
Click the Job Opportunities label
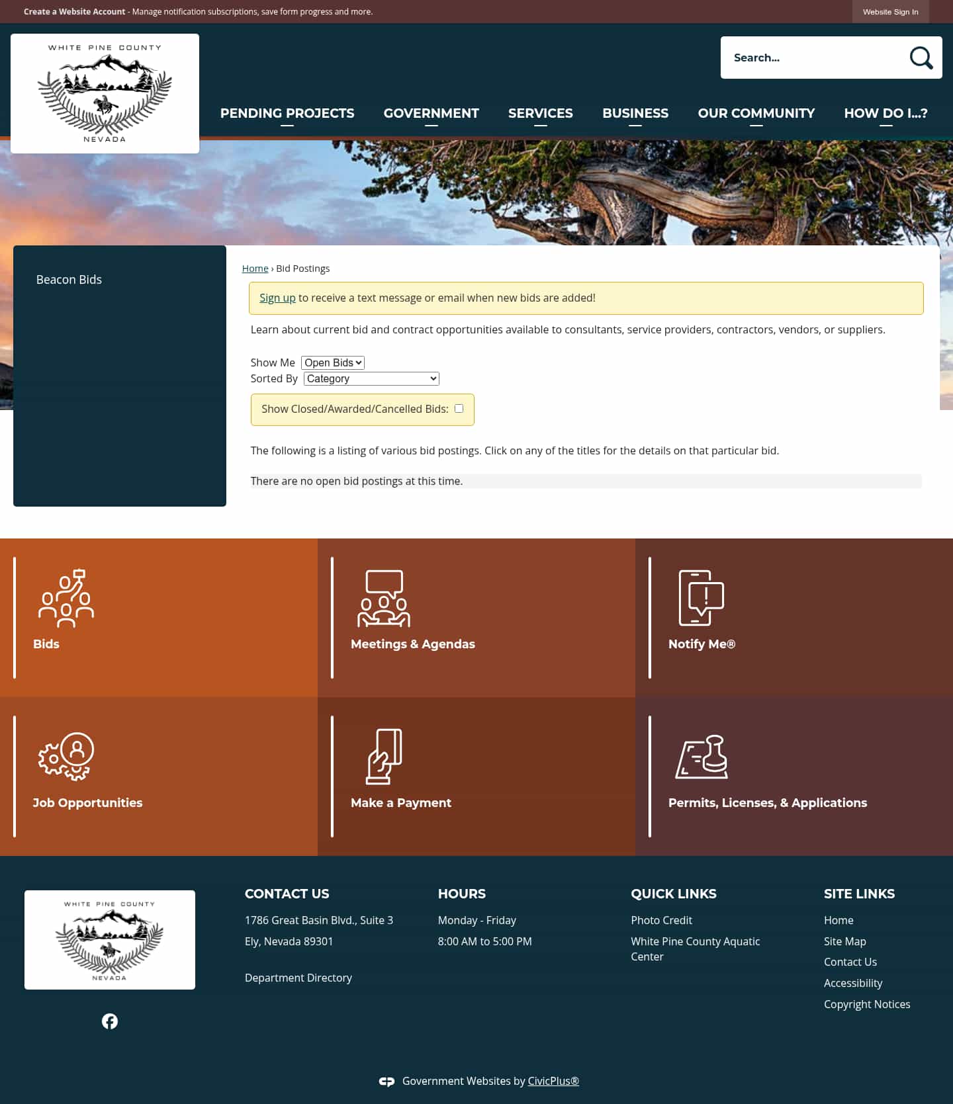pyautogui.click(x=87, y=803)
